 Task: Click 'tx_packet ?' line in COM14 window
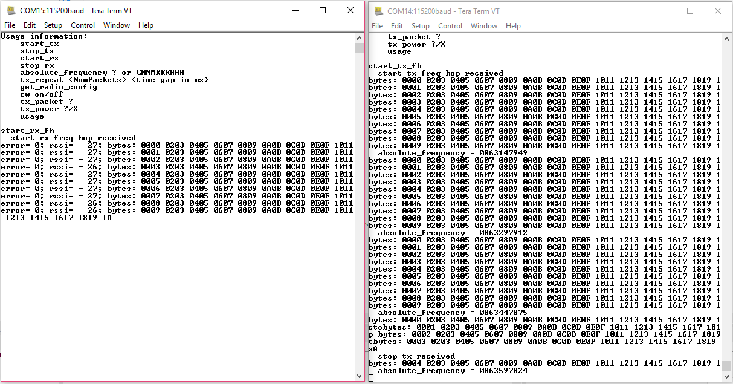click(414, 37)
